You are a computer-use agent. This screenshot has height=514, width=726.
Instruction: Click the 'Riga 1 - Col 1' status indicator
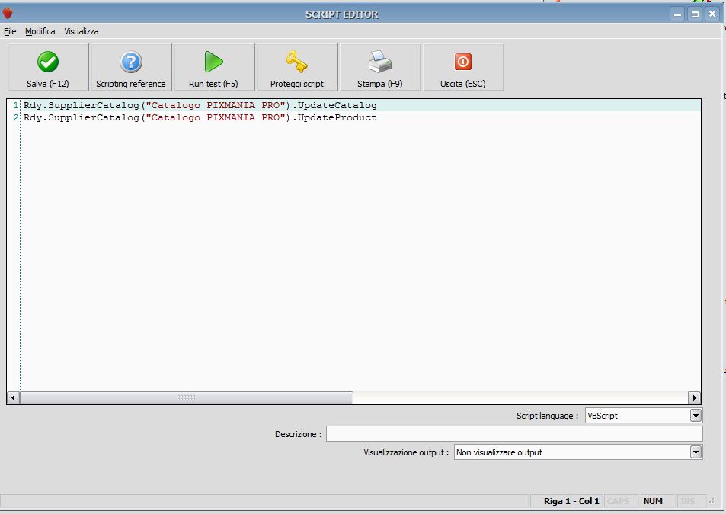571,501
